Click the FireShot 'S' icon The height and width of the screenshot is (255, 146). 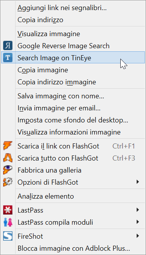click(8, 236)
